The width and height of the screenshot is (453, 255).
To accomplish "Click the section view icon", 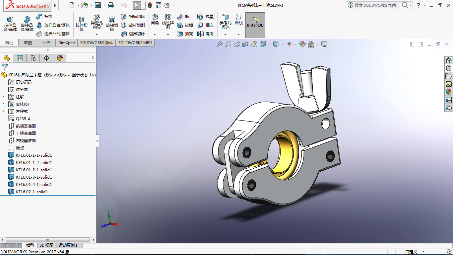I will (x=245, y=44).
